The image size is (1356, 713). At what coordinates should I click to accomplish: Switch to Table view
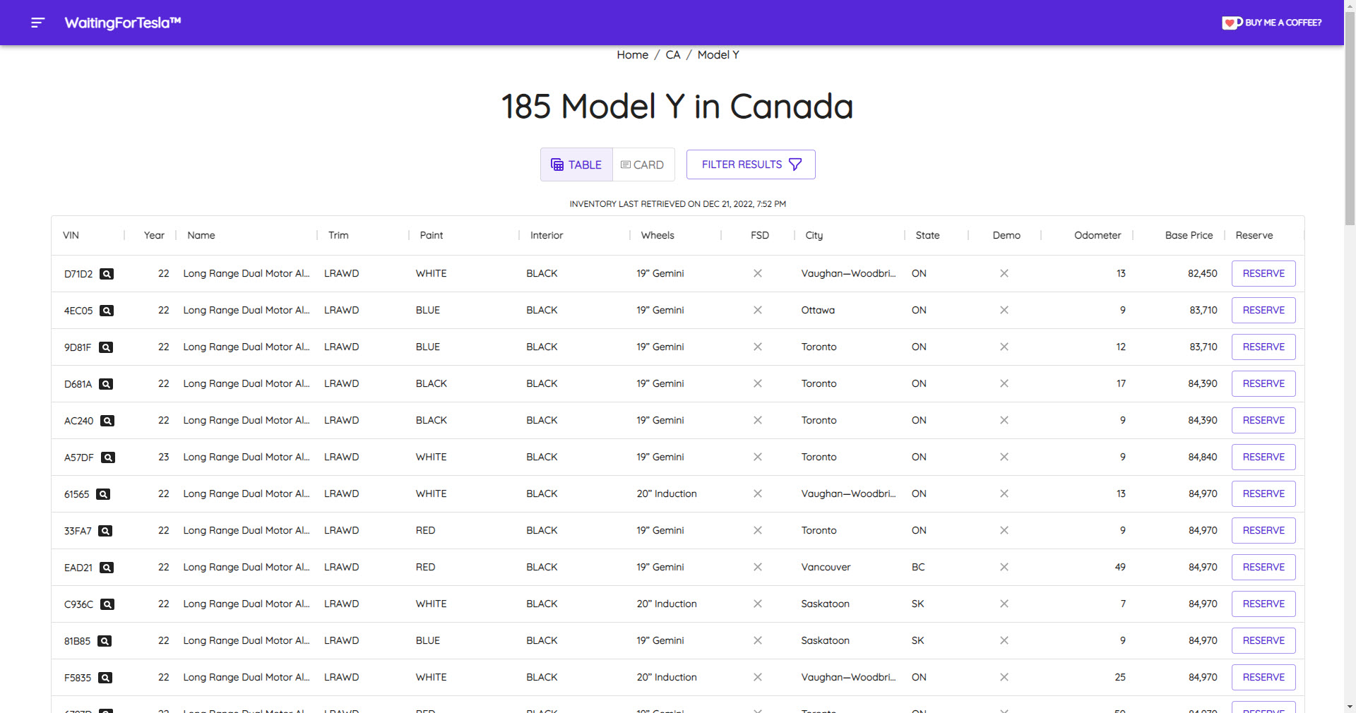pos(576,164)
